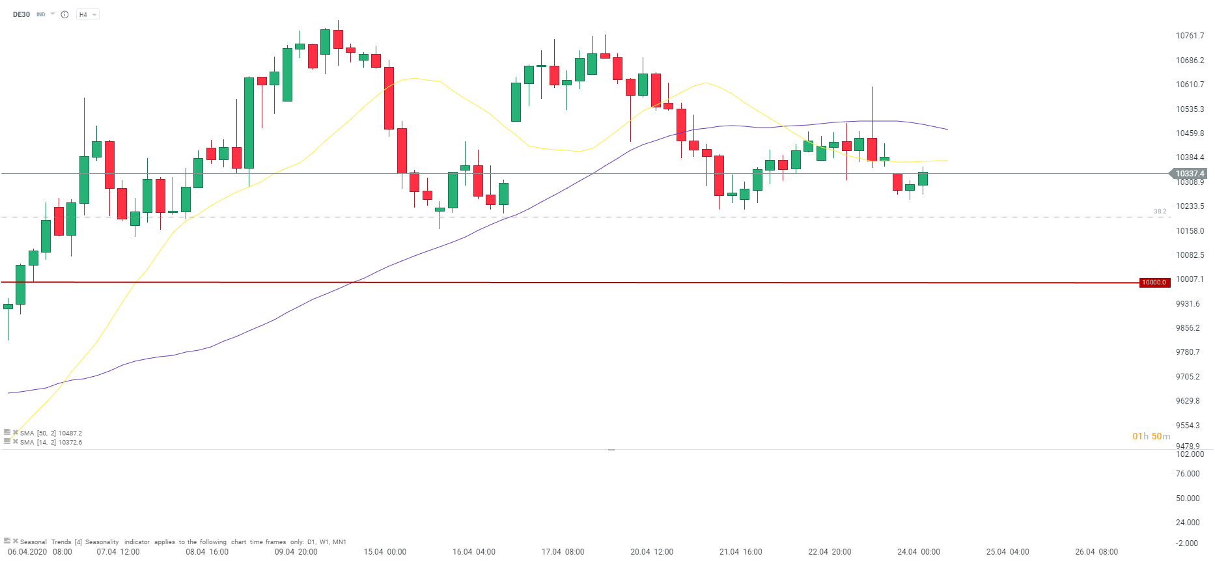
Task: Click the DE30 symbol name
Action: pyautogui.click(x=21, y=14)
